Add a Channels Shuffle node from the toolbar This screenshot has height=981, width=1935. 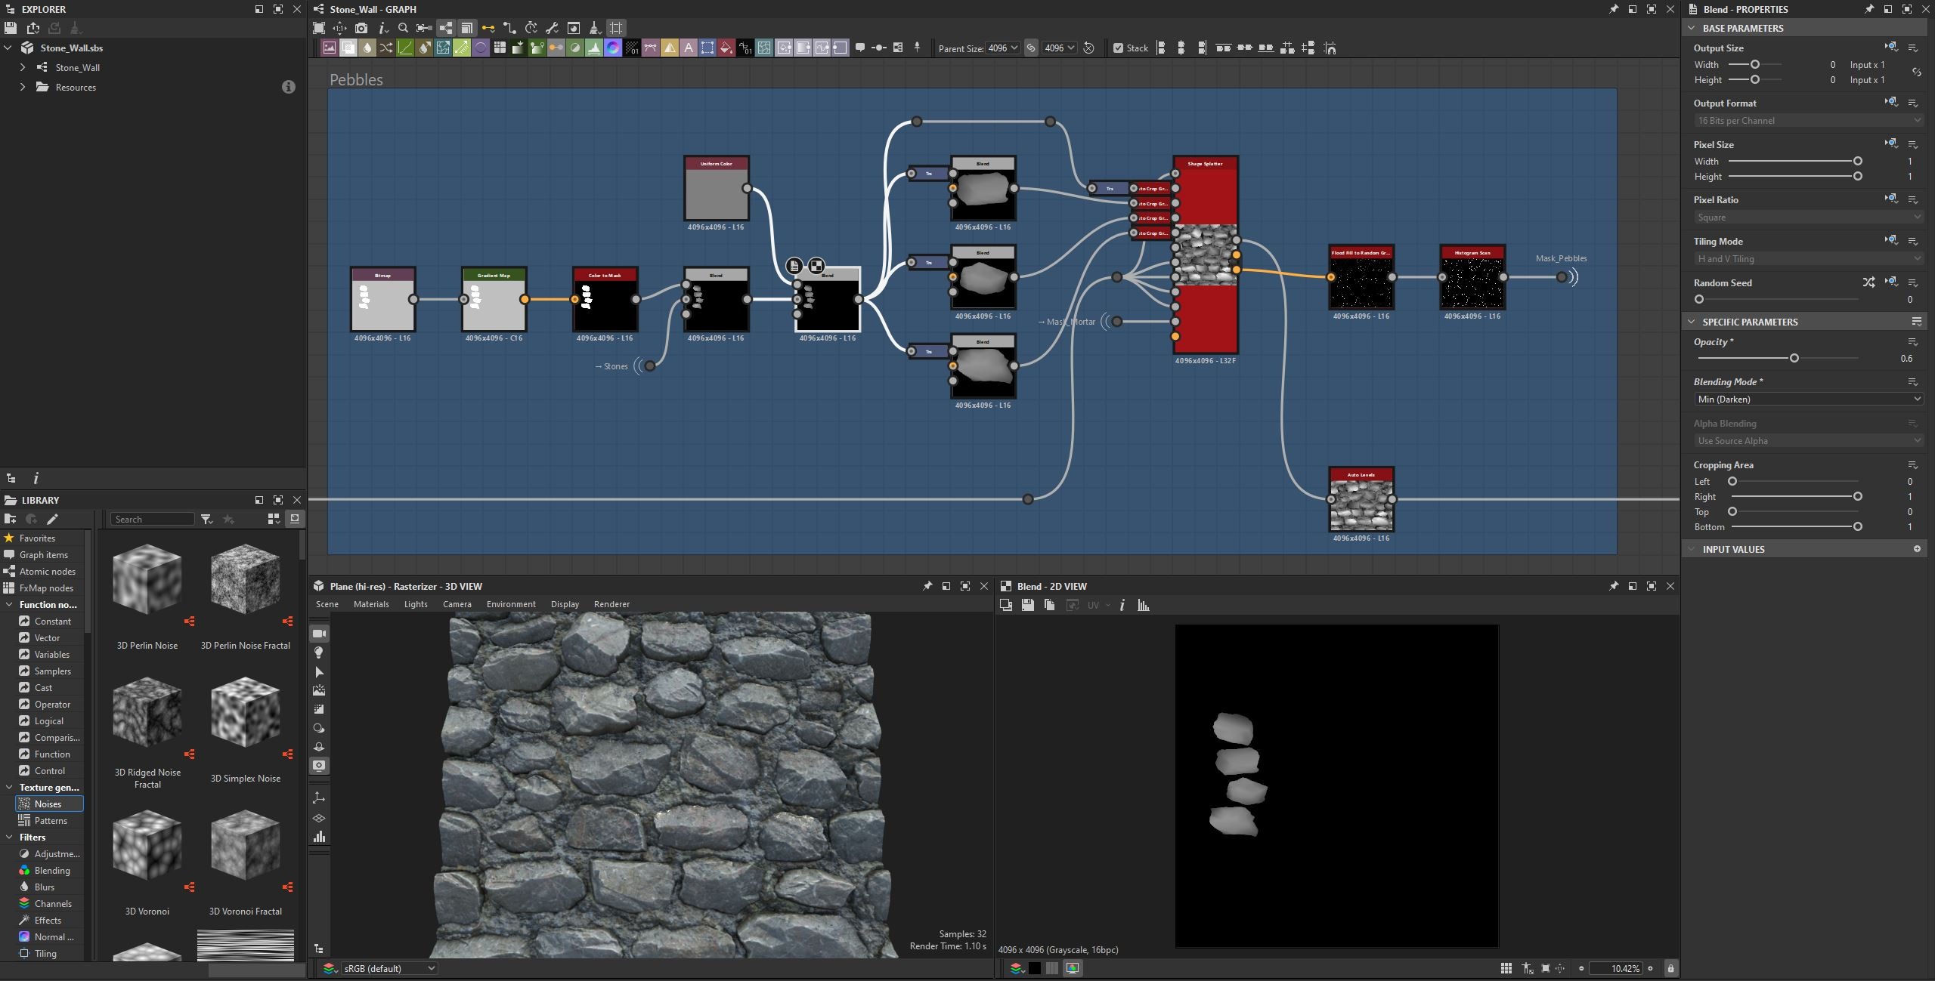coord(385,48)
